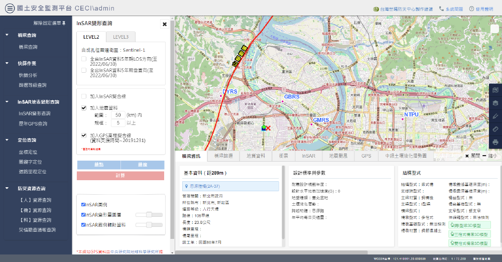Check 全台InSAR資料5年期垂直向 option
This screenshot has height=262, width=502.
tap(84, 70)
